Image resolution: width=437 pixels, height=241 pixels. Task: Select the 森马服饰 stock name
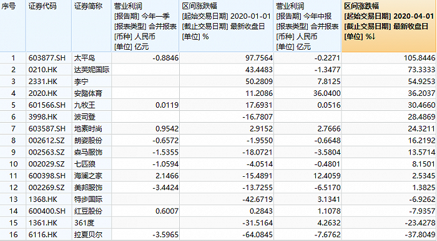[88, 153]
